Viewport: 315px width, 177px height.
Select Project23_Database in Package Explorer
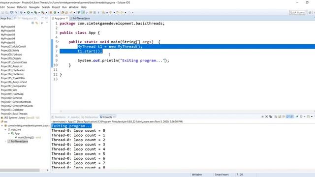click(x=12, y=110)
